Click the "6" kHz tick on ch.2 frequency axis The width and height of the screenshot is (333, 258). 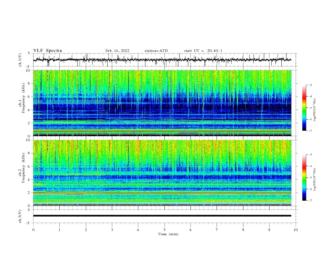coord(29,167)
